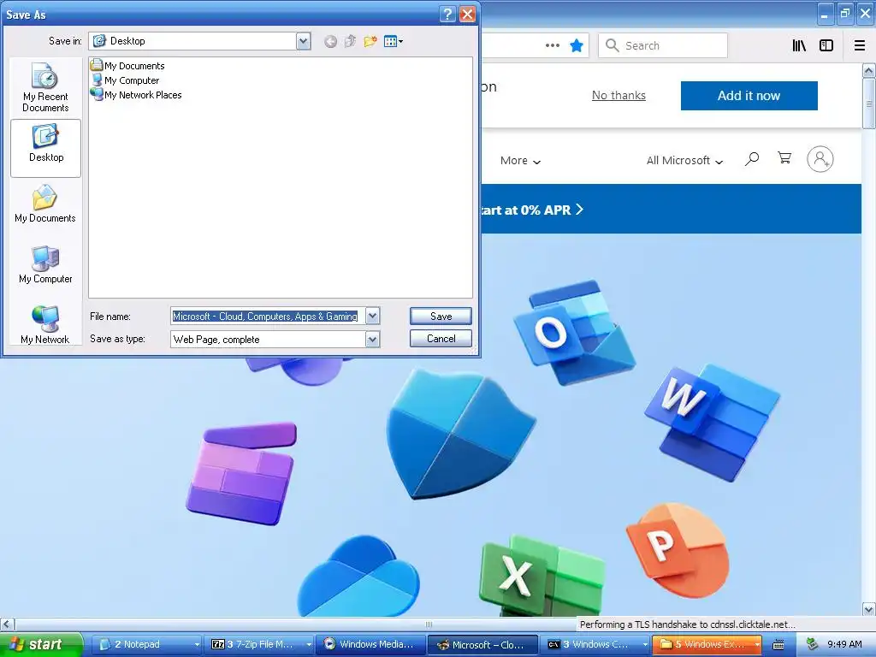Click the Cancel button
The width and height of the screenshot is (876, 657).
(x=441, y=339)
